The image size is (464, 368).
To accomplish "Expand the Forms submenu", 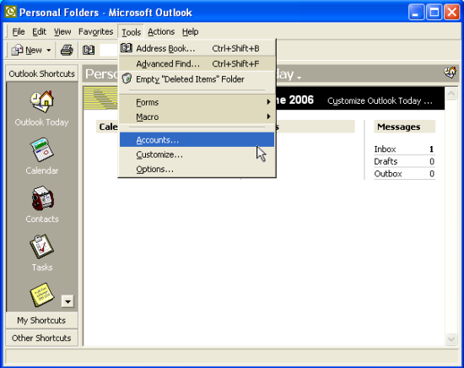I will point(197,102).
